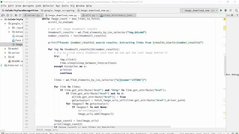The image size is (239, 134).
Task: Open the Refactor menu
Action: [48, 6]
